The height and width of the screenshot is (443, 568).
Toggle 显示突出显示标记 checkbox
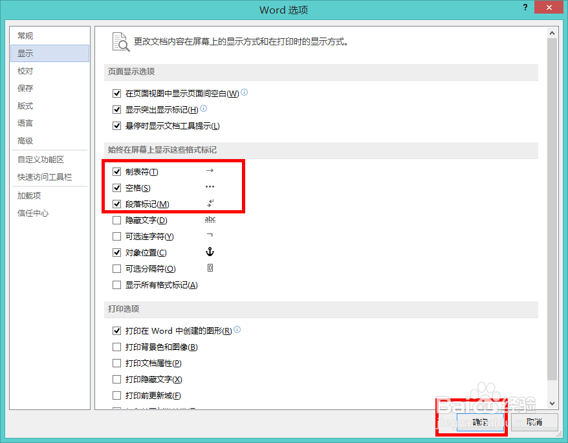point(116,110)
